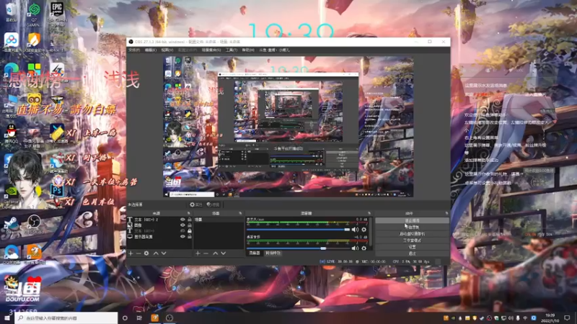
Task: Pop out the controls (控件) dock panel
Action: pos(446,213)
